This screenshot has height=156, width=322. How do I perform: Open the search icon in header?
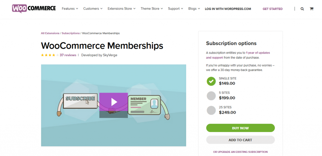tap(302, 9)
